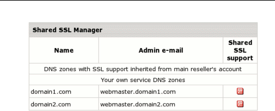This screenshot has height=111, width=275.
Task: Click the webmaster.domain1.com admin e-mail
Action: pos(138,91)
